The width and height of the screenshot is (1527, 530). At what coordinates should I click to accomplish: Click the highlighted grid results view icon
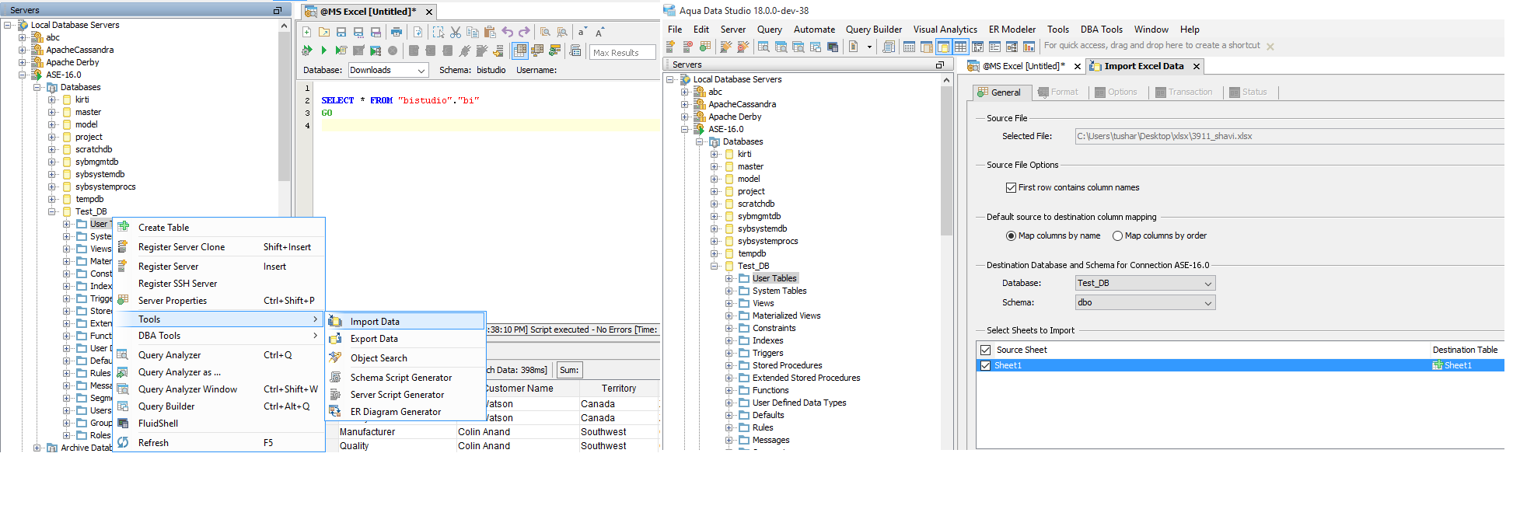pyautogui.click(x=520, y=51)
